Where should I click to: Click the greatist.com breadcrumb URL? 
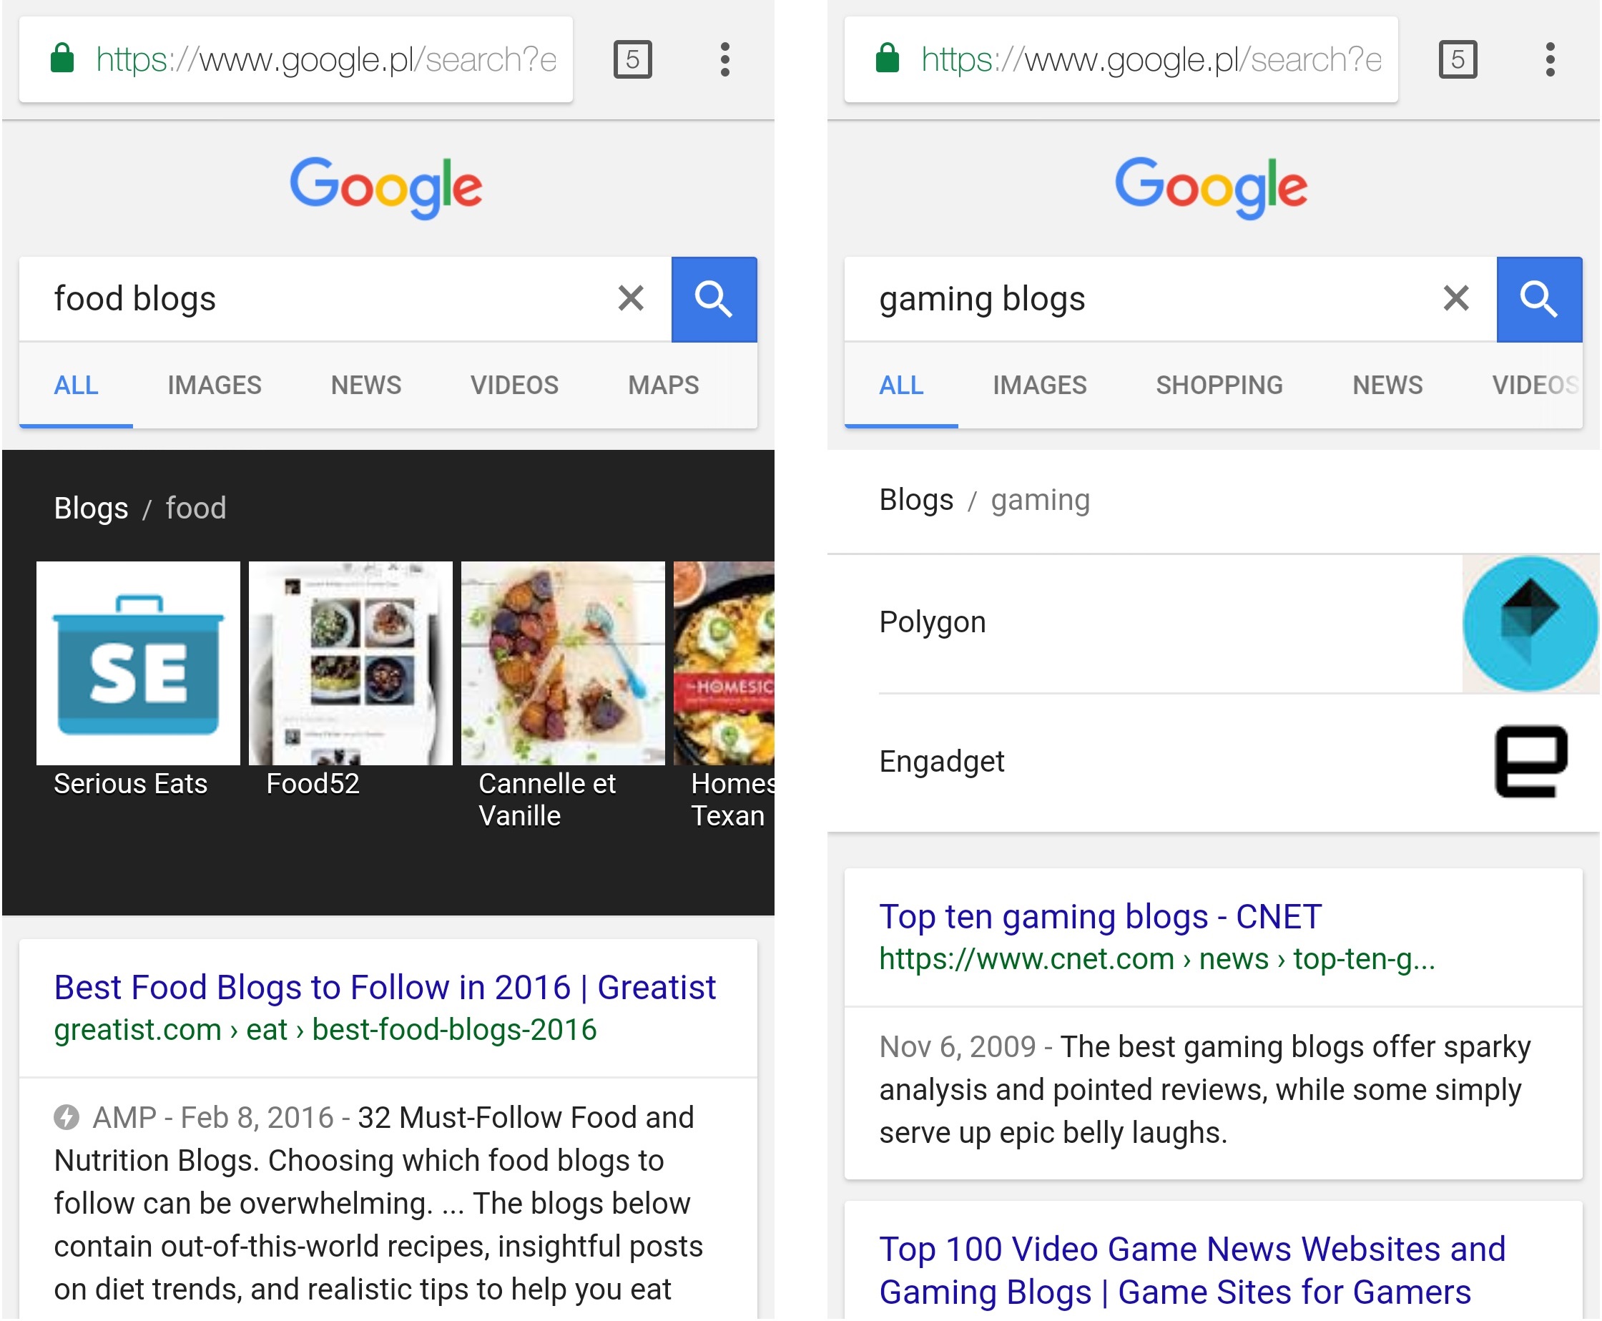(x=325, y=1030)
